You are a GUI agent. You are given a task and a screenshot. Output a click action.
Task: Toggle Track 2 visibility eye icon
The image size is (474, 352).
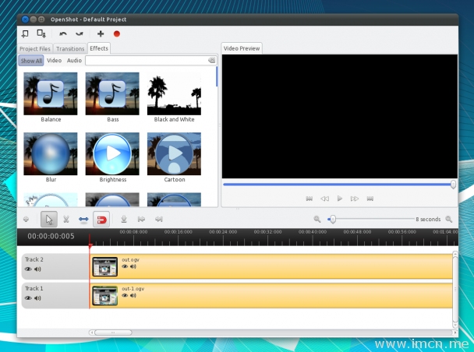[x=28, y=269]
